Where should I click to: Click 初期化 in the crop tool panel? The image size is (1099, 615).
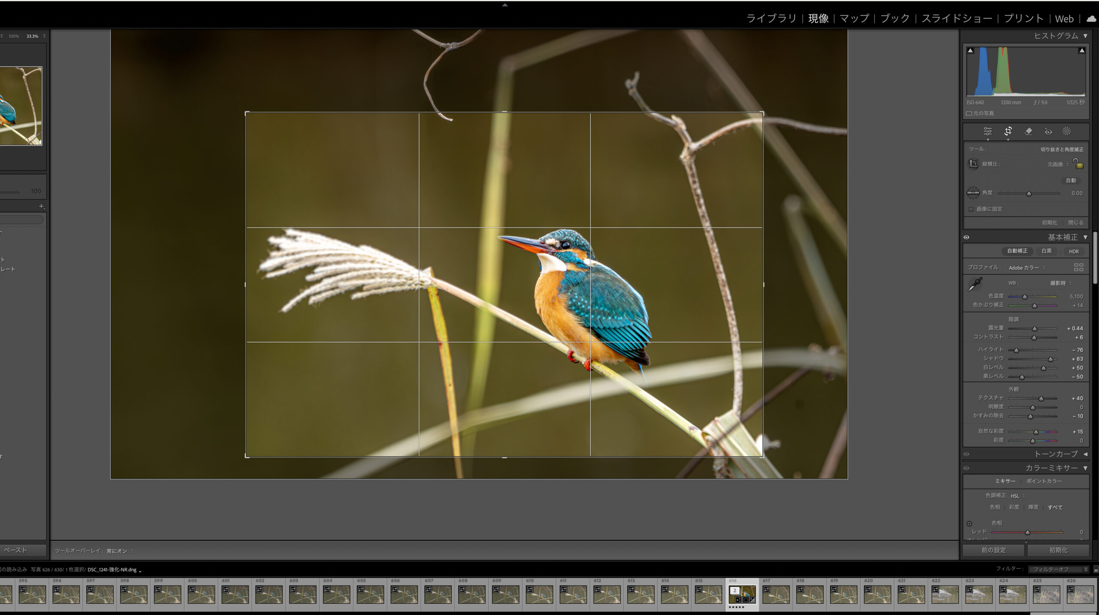click(x=1049, y=223)
